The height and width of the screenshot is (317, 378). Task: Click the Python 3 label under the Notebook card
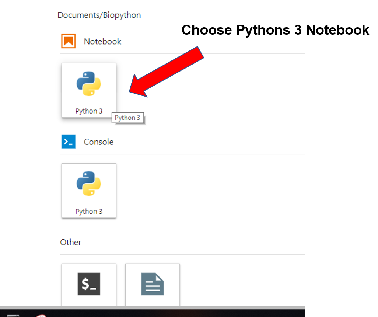[89, 111]
